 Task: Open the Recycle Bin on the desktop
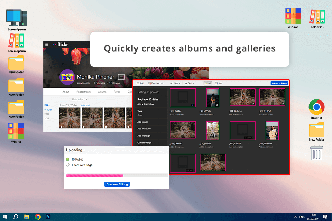click(316, 153)
